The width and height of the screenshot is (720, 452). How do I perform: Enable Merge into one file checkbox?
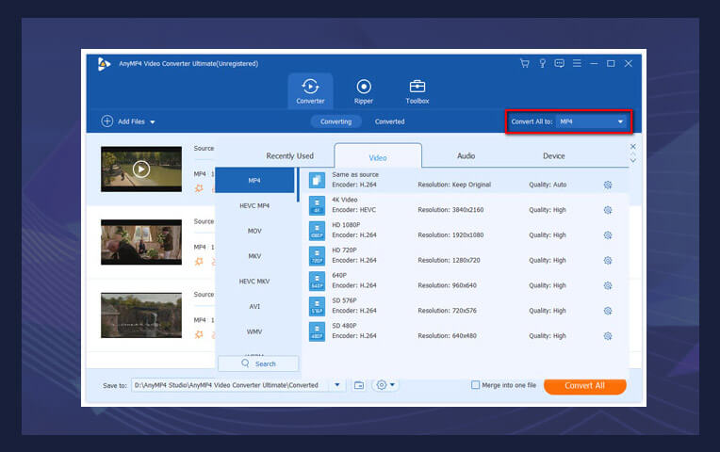475,385
